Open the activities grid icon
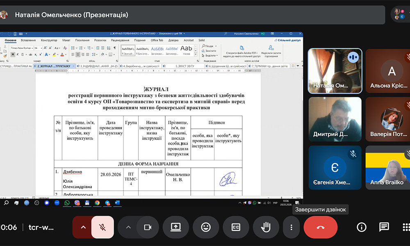The image size is (410, 246). pos(406,227)
